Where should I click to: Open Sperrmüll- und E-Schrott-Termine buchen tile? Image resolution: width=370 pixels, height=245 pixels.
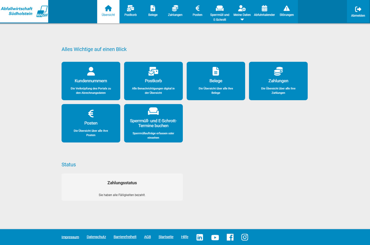tap(153, 123)
